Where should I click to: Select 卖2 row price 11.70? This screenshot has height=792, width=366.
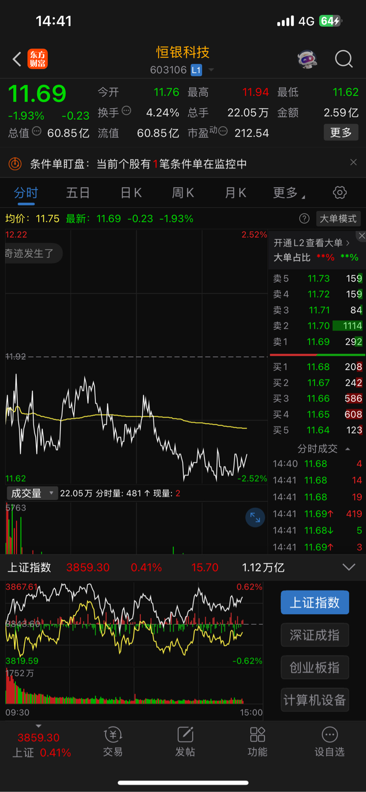317,326
